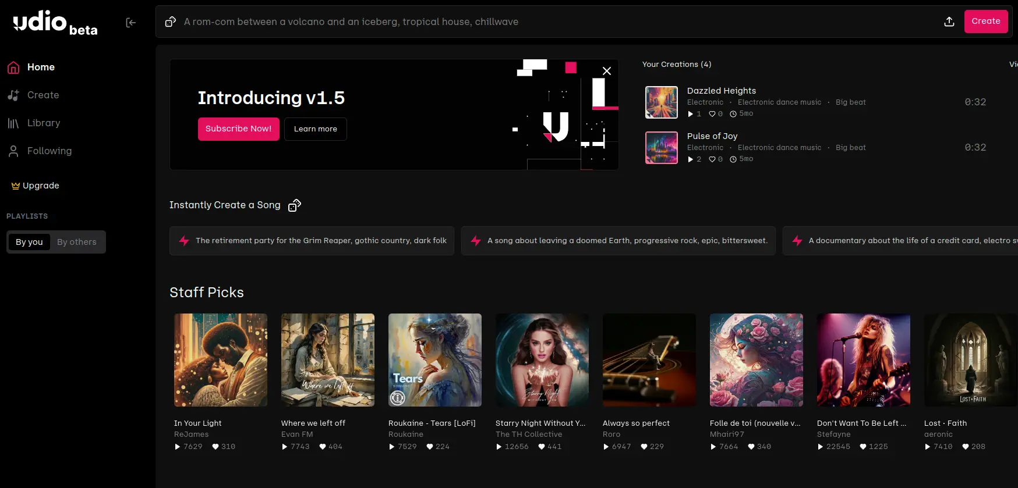The width and height of the screenshot is (1018, 488).
Task: Click the heart icon under In Your Light
Action: [x=215, y=447]
